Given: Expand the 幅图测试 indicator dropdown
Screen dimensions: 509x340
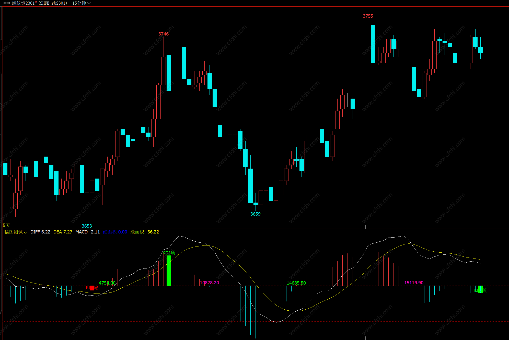Looking at the screenshot, I should tap(16, 232).
